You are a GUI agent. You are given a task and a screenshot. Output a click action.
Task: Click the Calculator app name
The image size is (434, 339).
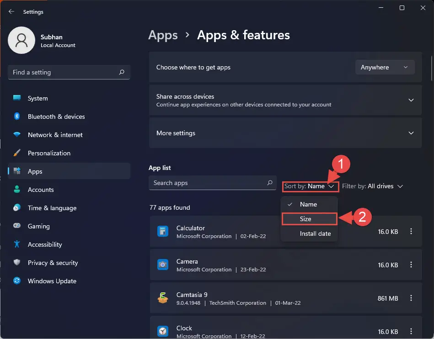pos(190,228)
